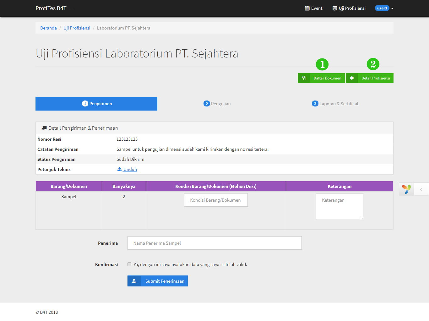Click the truck icon in Detail Pengiriman header
This screenshot has width=429, height=321.
coord(44,128)
